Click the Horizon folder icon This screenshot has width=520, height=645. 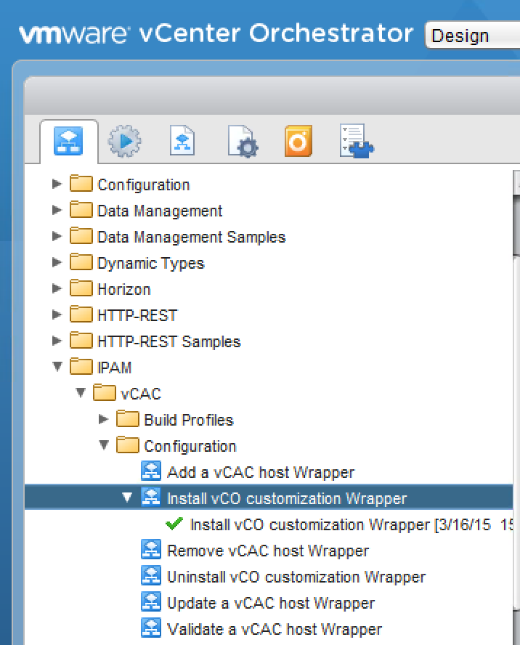point(81,288)
